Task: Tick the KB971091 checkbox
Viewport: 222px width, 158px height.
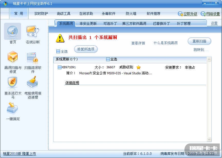Action: pyautogui.click(x=59, y=67)
